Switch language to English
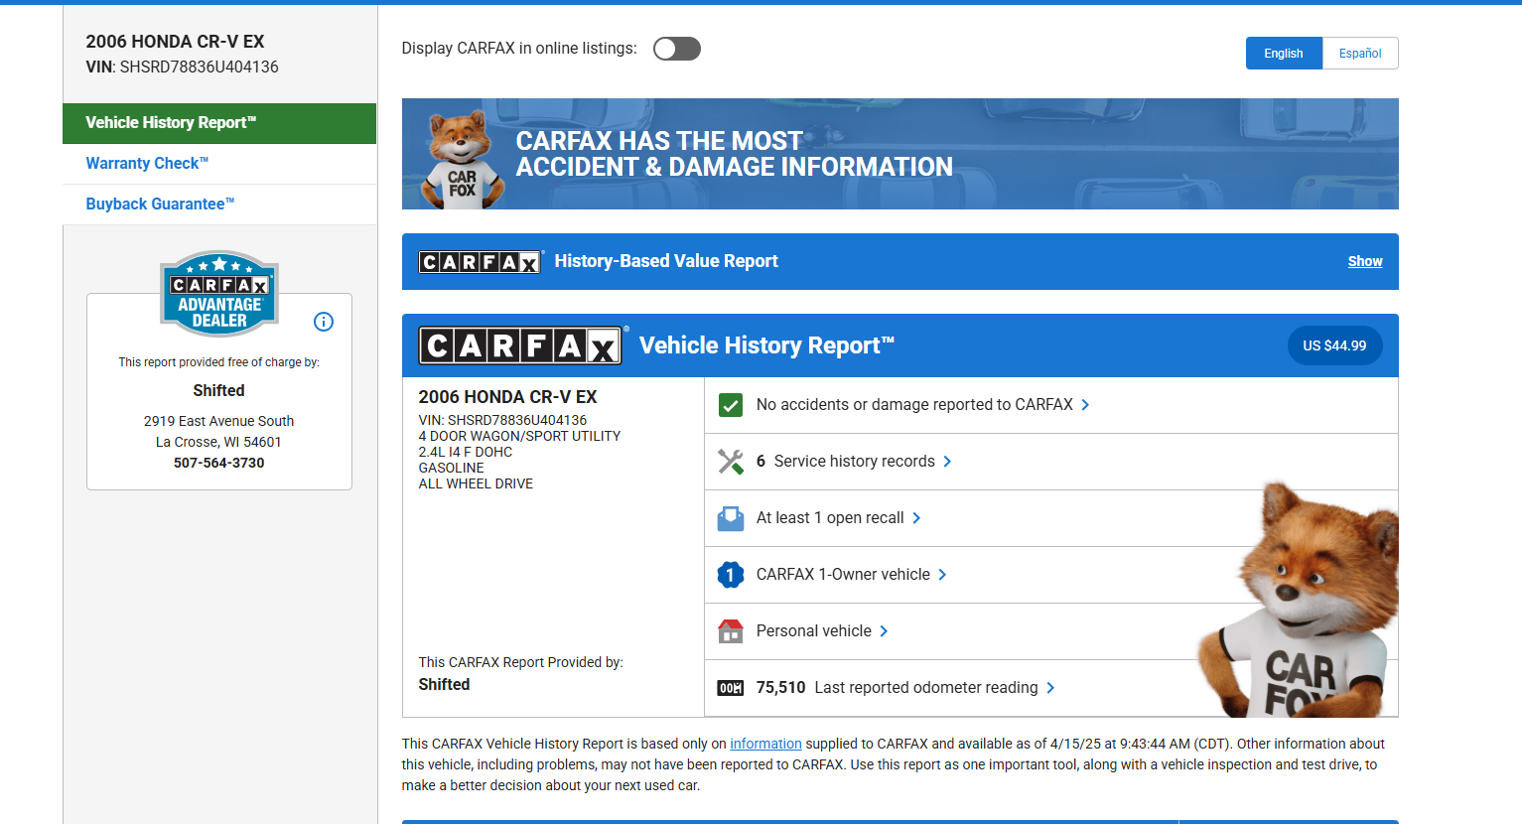This screenshot has height=824, width=1522. click(1284, 54)
